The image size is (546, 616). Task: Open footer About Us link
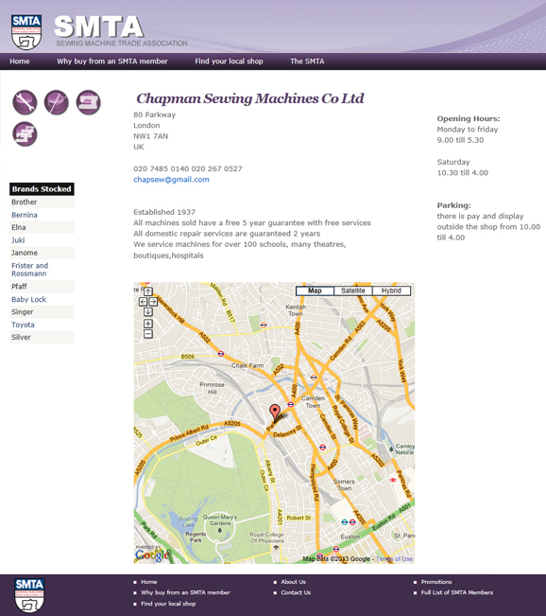(x=294, y=582)
